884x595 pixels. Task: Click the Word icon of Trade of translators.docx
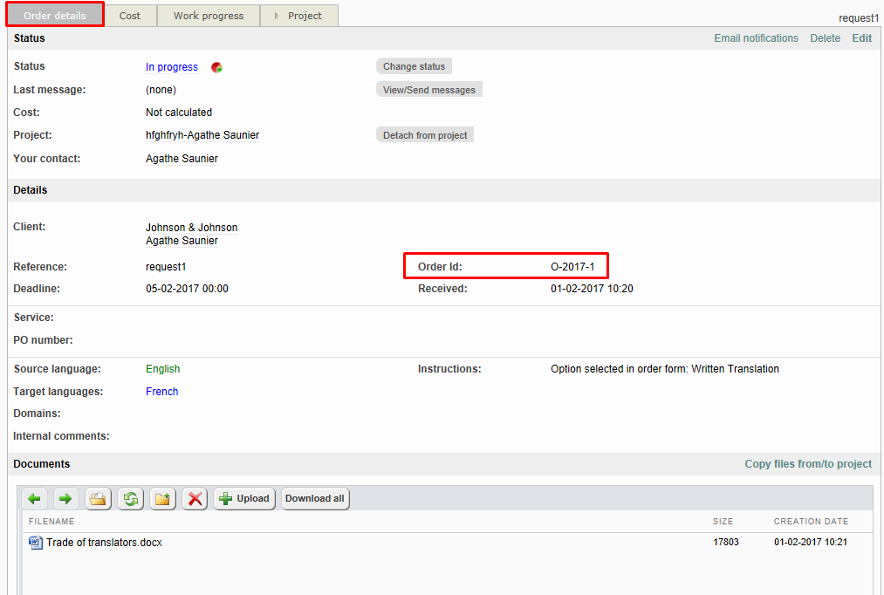35,543
